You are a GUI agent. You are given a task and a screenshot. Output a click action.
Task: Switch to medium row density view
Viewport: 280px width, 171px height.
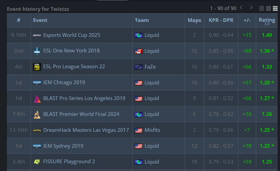(x=268, y=8)
